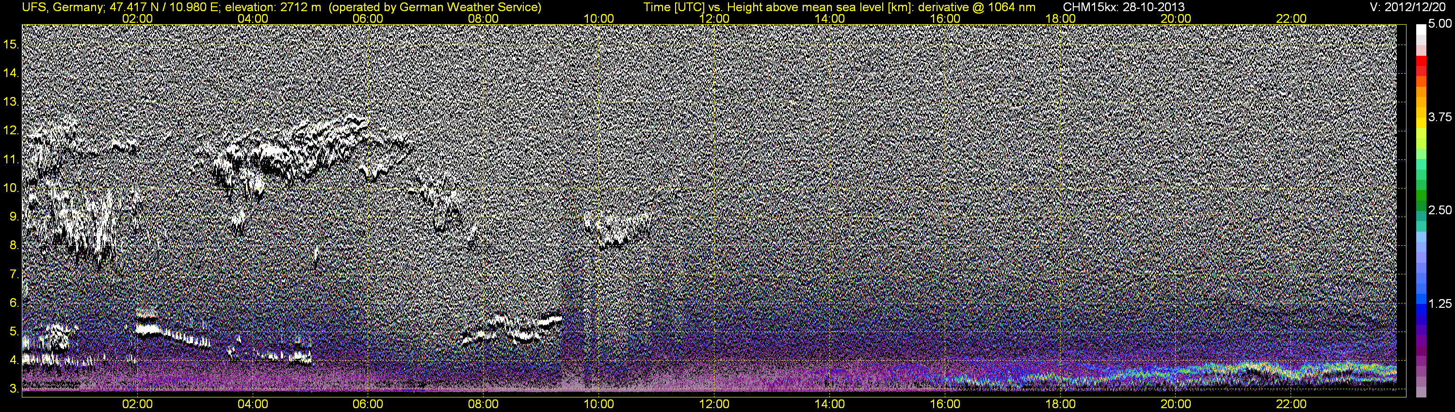Viewport: 1455px width, 412px height.
Task: Click the top axis time label 06:00
Action: pos(368,18)
